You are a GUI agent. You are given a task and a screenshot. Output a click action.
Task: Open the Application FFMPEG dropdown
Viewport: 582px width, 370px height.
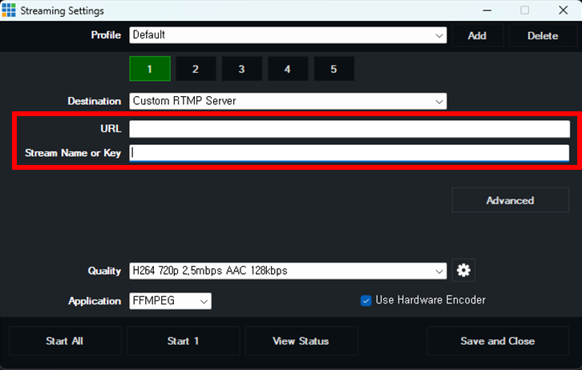[170, 301]
